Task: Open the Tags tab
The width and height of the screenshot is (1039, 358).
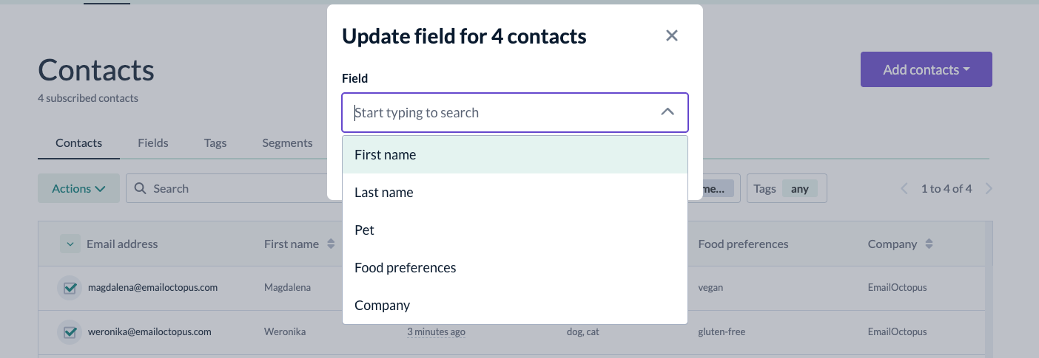Action: (x=215, y=143)
